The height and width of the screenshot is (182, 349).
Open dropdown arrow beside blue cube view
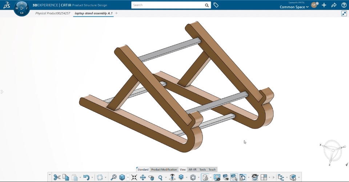pos(128,177)
